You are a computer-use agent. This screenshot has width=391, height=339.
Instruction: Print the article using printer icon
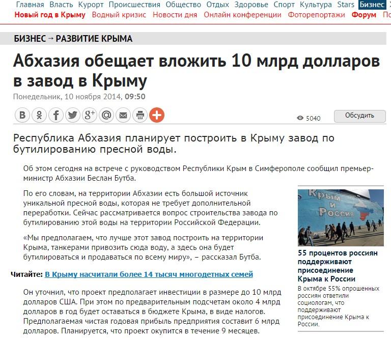[140, 115]
